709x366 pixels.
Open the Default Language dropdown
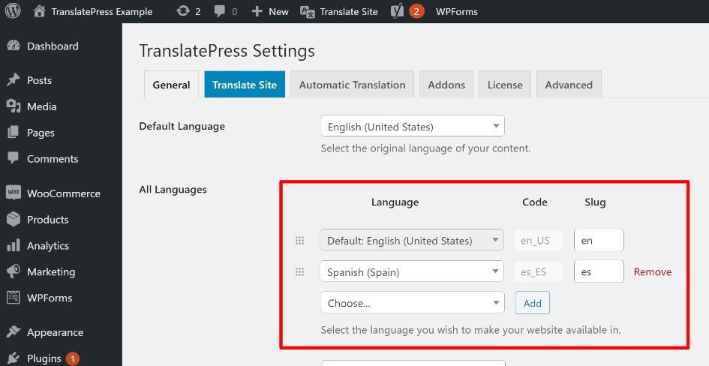[x=412, y=126]
